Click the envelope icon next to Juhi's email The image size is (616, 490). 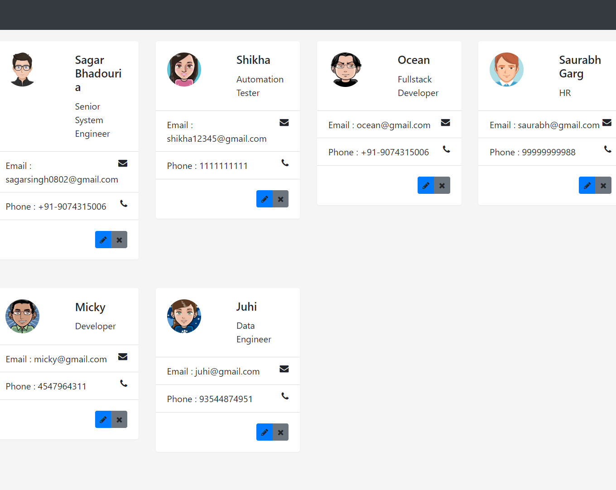click(284, 369)
